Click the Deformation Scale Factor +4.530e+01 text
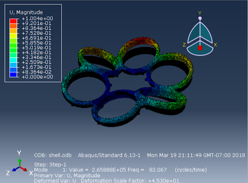This screenshot has height=183, width=248. click(130, 181)
